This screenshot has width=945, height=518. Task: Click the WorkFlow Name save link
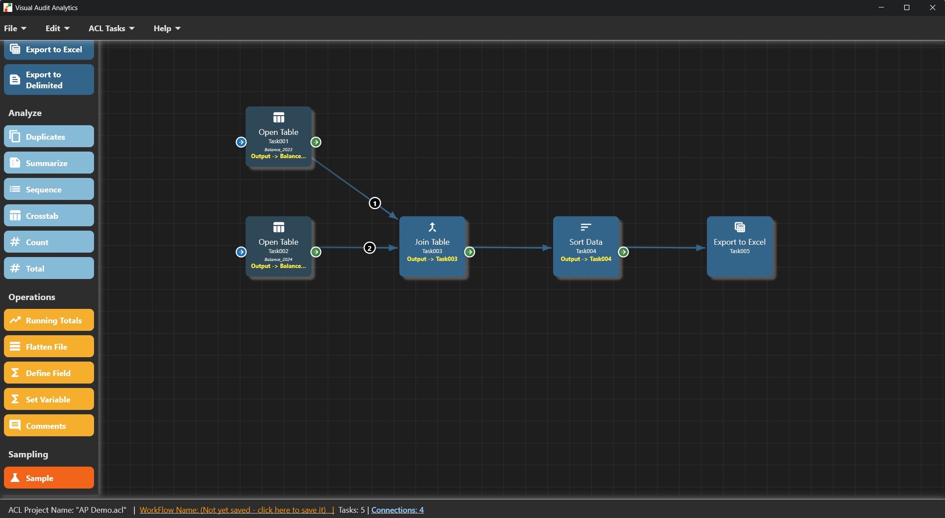click(237, 510)
